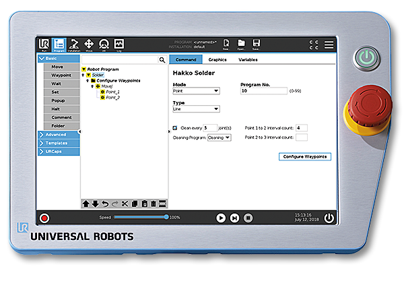This screenshot has width=404, height=281.
Task: Select the MoveJ node in tree
Action: click(104, 86)
